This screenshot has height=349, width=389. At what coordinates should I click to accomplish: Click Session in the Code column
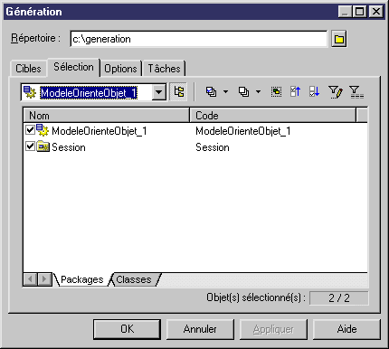(x=213, y=147)
